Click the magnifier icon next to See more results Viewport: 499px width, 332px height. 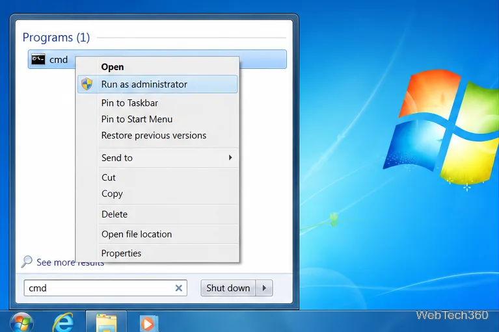pos(27,262)
